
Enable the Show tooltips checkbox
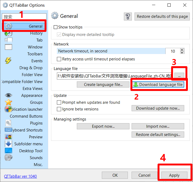tap(56, 27)
